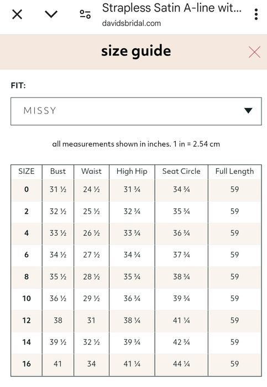Tap the size guide heading
The height and width of the screenshot is (387, 267).
click(x=136, y=51)
